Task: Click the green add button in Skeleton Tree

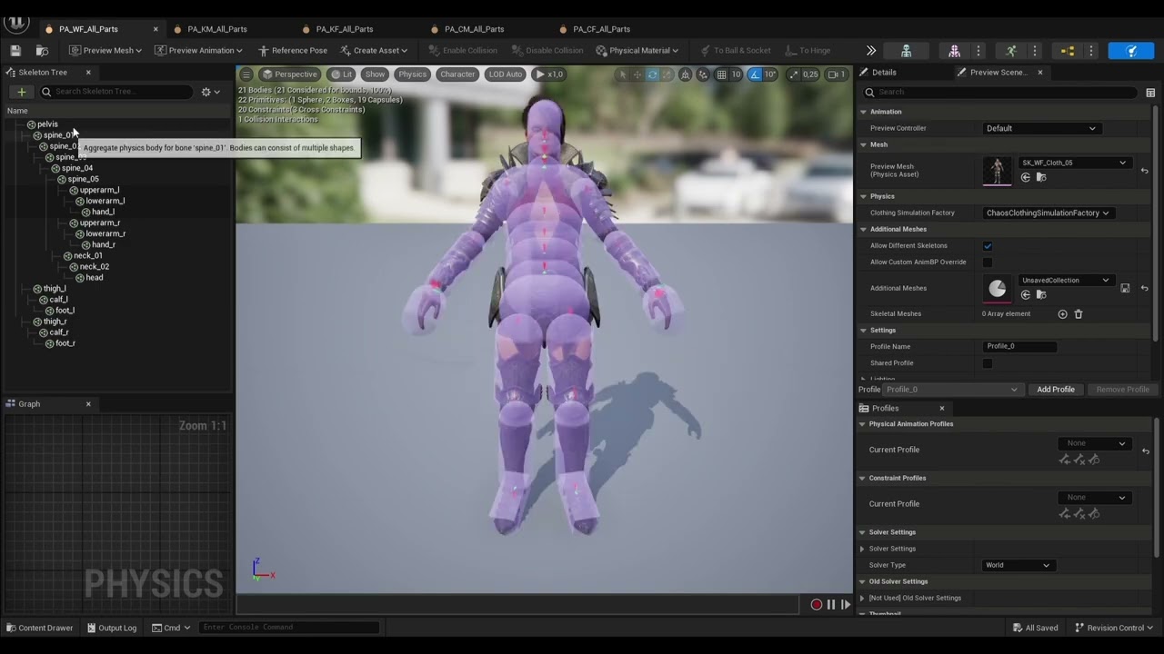Action: pyautogui.click(x=21, y=92)
